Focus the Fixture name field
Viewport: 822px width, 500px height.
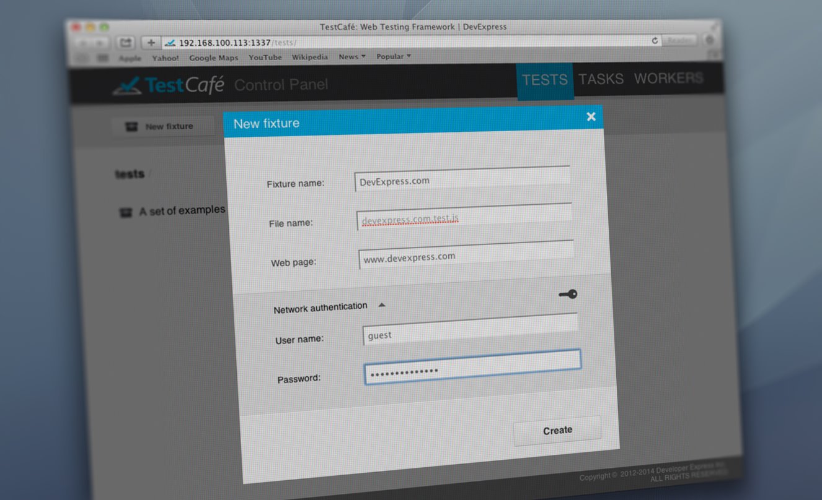pos(462,179)
